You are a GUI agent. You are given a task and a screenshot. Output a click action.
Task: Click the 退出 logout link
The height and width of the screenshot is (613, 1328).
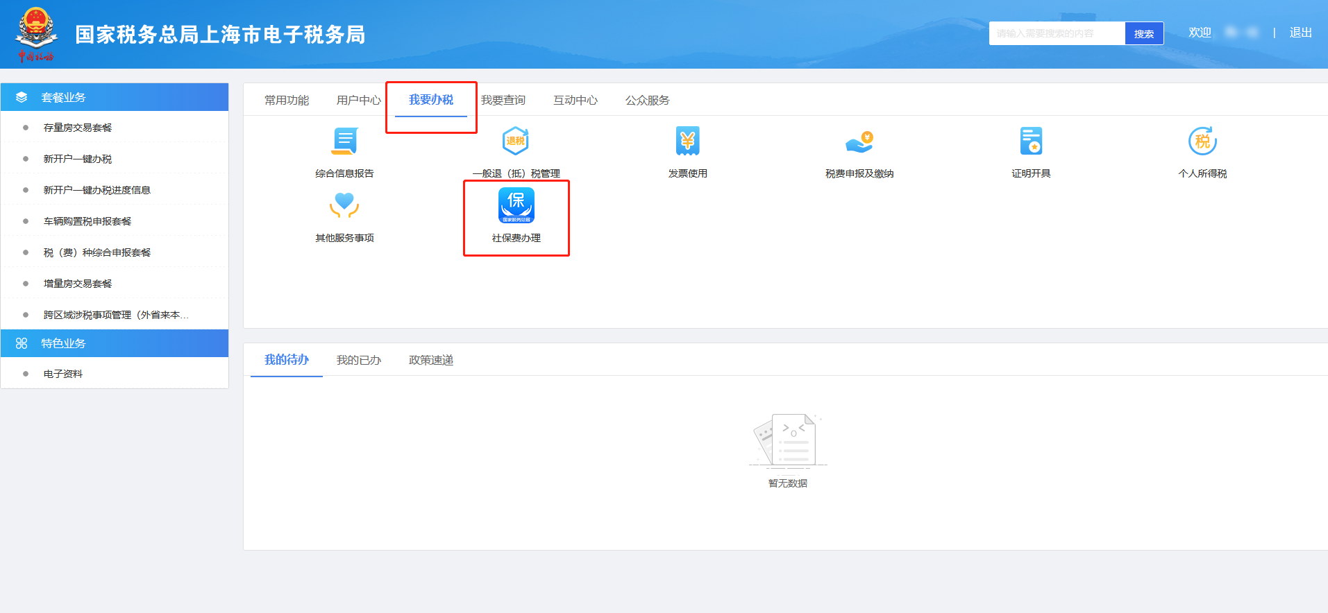coord(1300,33)
